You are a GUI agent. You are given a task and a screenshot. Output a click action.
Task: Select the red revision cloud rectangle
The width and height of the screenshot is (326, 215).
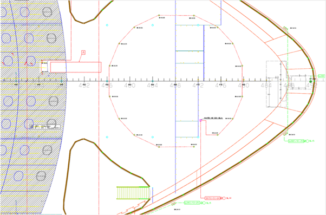point(76,67)
